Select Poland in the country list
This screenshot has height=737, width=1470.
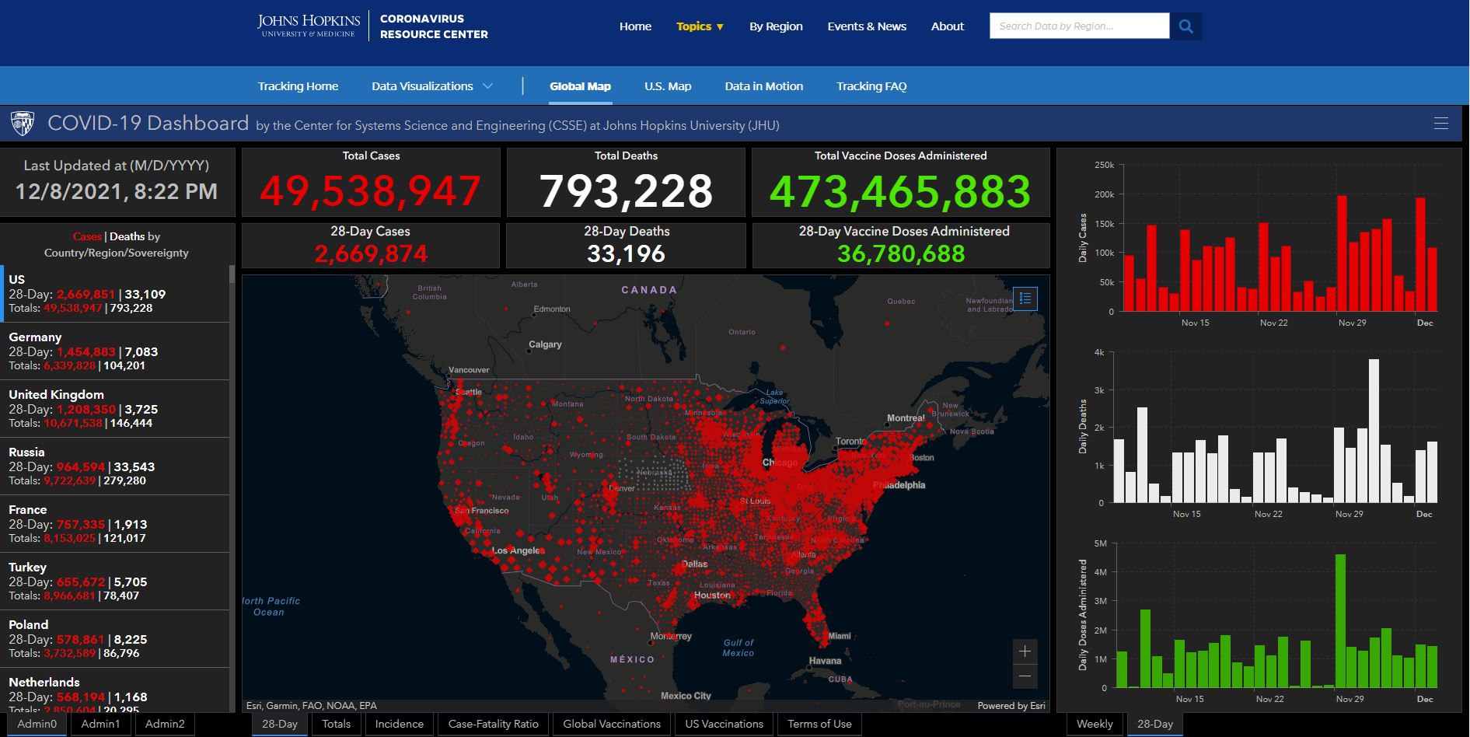coord(115,639)
